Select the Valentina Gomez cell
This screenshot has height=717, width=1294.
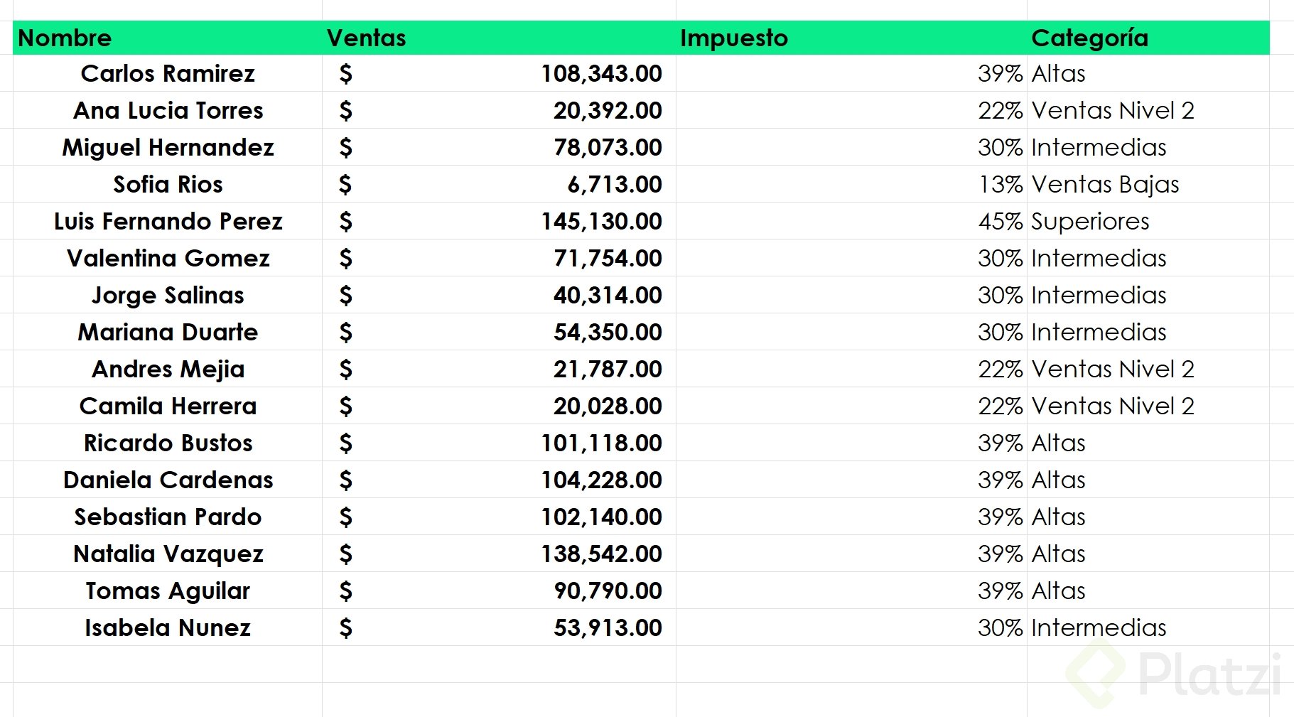click(x=168, y=258)
